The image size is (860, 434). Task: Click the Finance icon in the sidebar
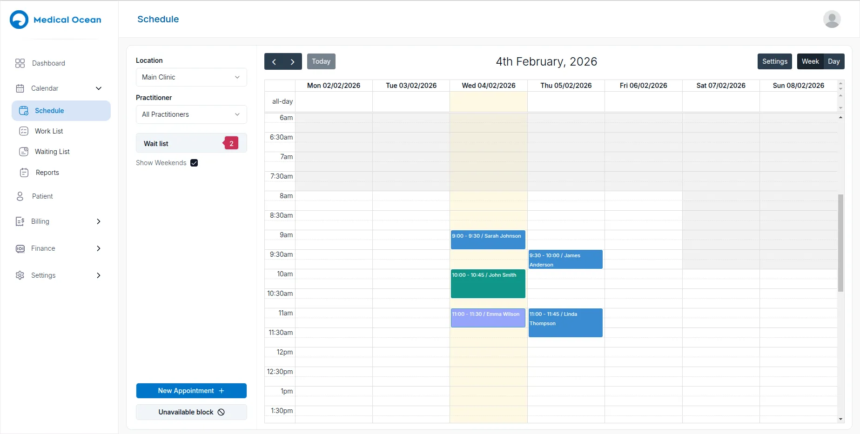point(20,248)
